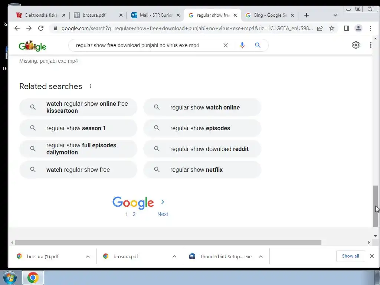The image size is (380, 285).
Task: Search regular show watch online
Action: pyautogui.click(x=202, y=107)
